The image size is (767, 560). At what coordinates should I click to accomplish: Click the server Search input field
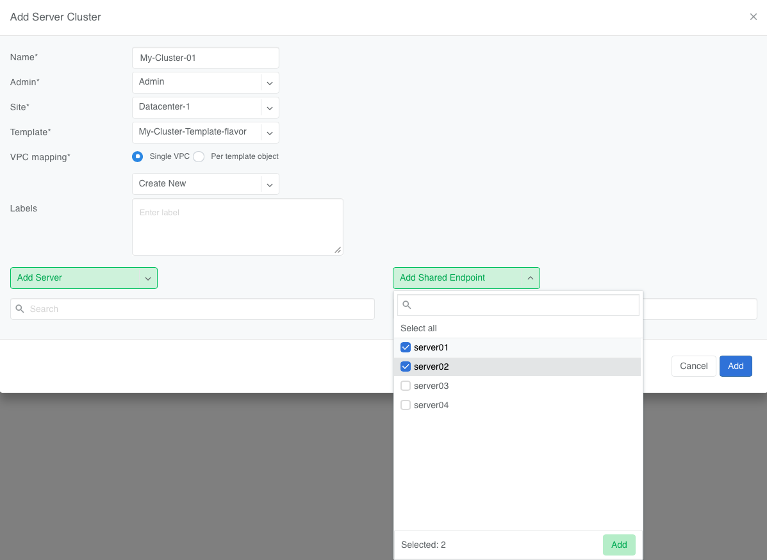click(x=192, y=309)
